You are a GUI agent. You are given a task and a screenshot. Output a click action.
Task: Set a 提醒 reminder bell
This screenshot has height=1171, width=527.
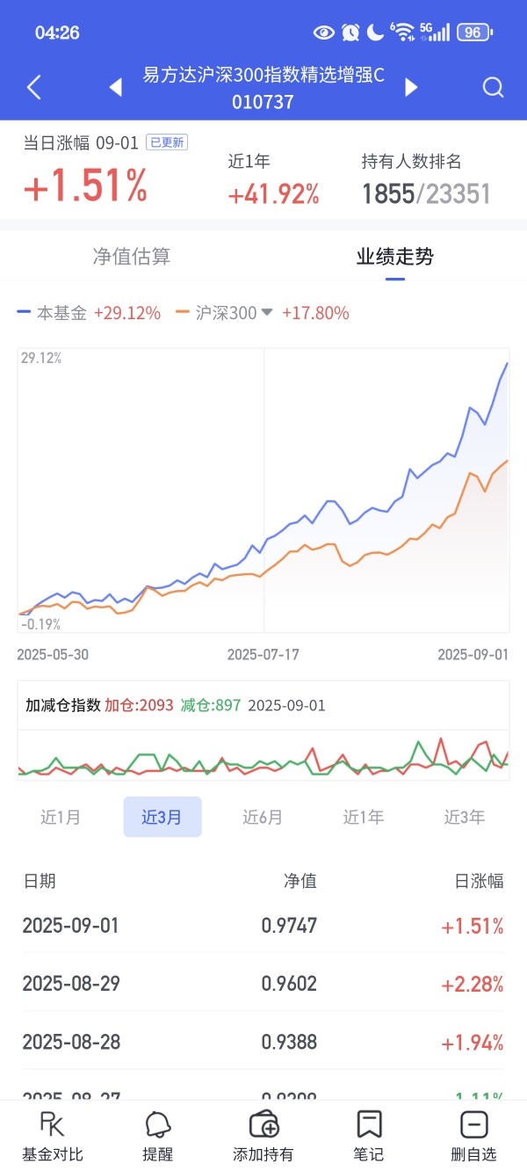click(158, 1136)
